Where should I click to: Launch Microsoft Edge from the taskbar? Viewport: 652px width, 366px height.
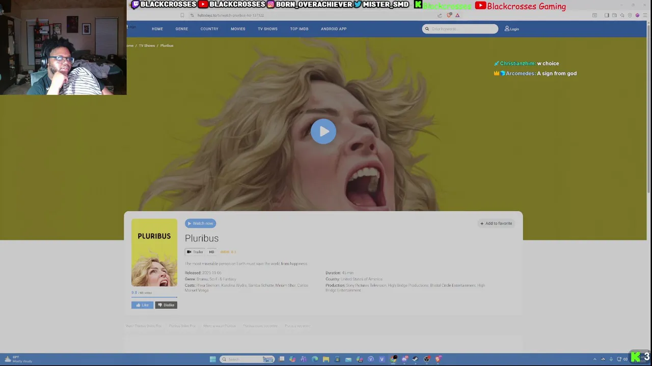coord(314,359)
